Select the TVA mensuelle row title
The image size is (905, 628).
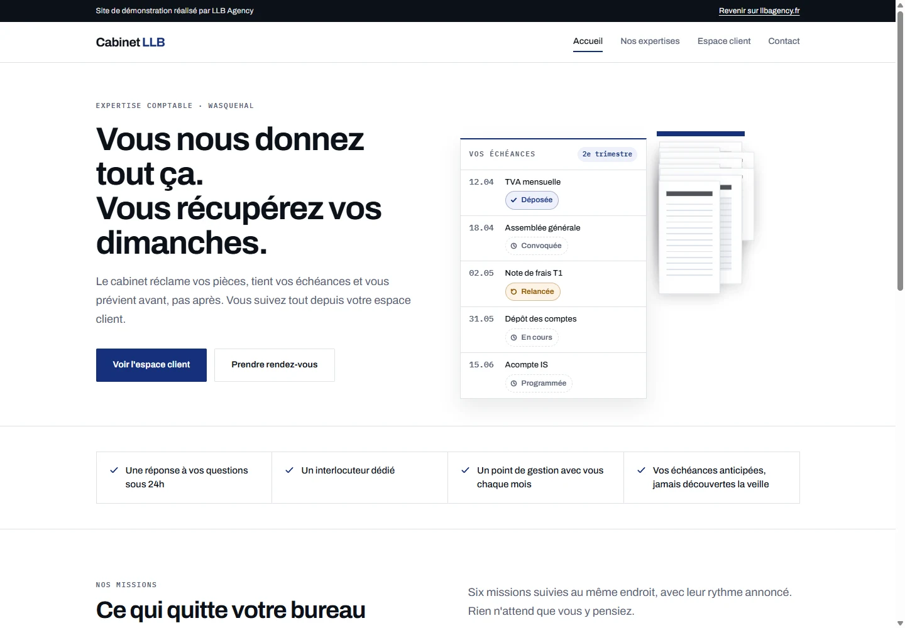click(x=533, y=182)
